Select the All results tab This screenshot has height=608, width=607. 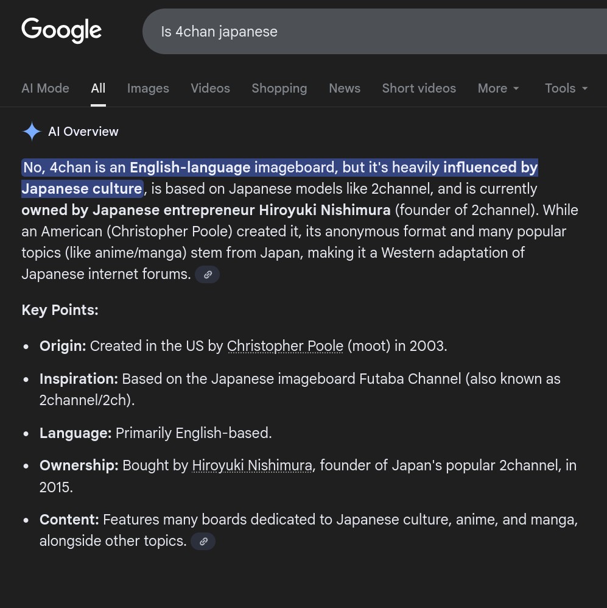[x=98, y=88]
